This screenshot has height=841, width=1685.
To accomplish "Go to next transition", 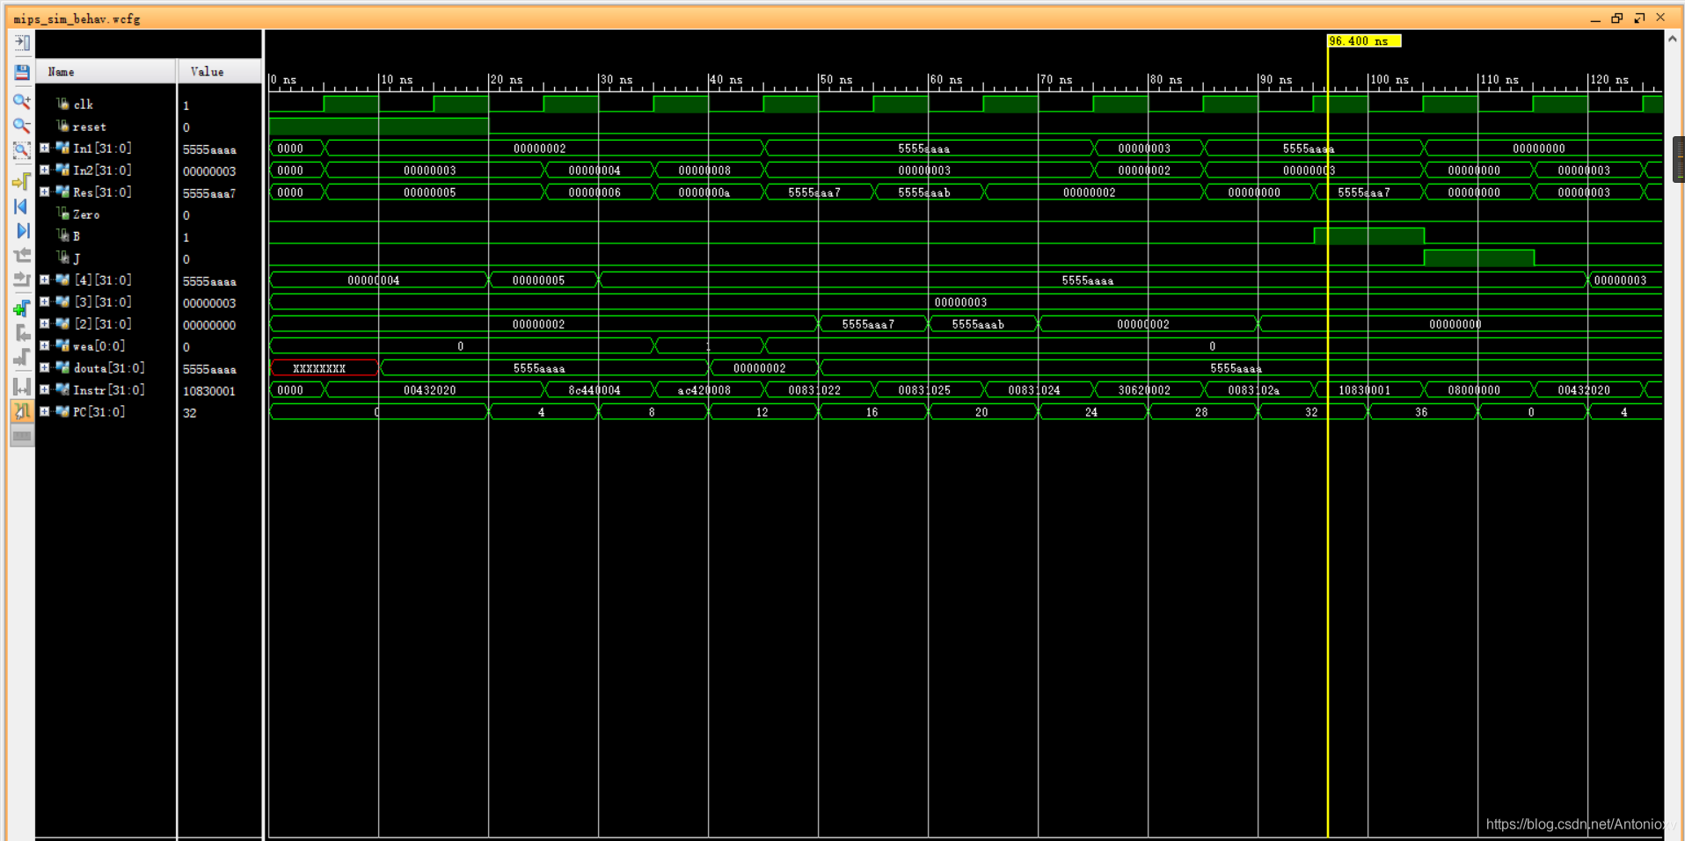I will pyautogui.click(x=22, y=280).
